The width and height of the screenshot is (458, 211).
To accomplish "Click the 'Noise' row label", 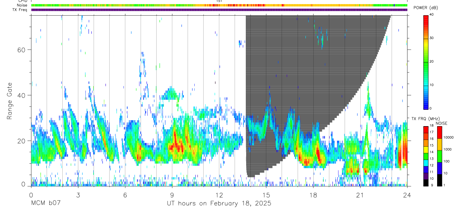I will [22, 5].
